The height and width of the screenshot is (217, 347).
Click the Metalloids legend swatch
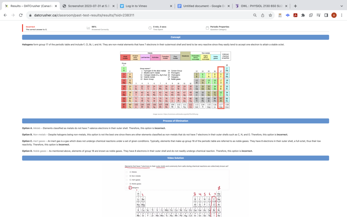pos(185,56)
